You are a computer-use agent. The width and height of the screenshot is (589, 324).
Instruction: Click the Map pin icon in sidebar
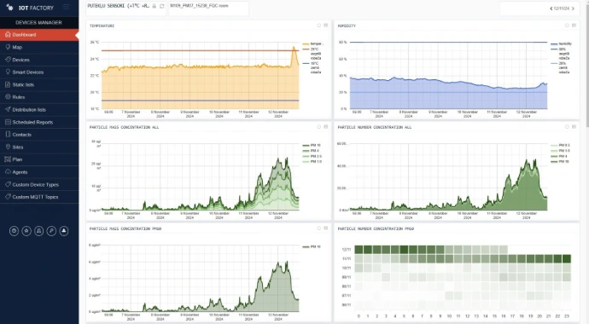click(8, 47)
